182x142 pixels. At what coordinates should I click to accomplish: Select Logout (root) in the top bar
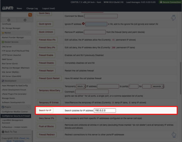click(48, 8)
